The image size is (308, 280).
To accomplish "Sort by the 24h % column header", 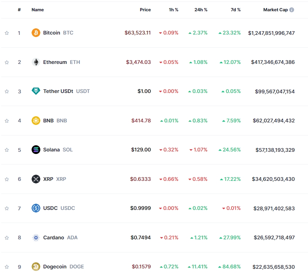I will (x=201, y=10).
